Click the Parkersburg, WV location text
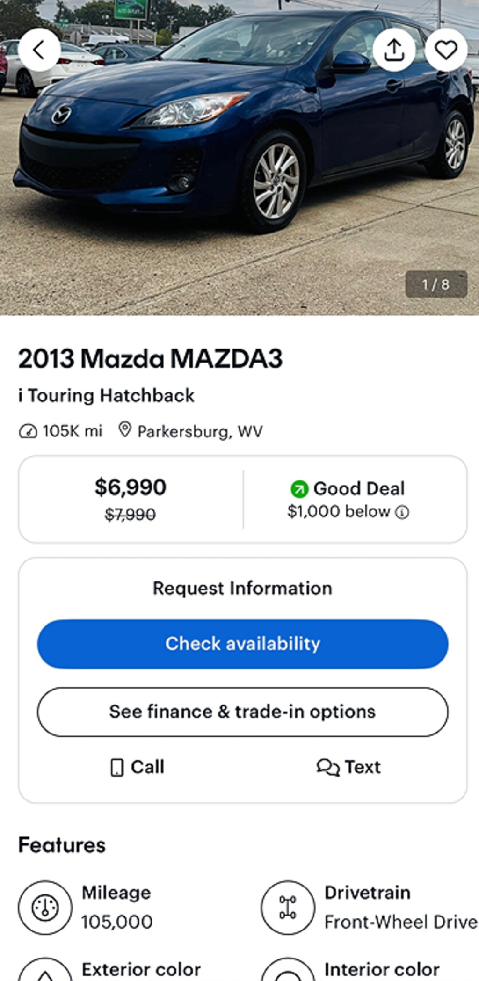 200,431
